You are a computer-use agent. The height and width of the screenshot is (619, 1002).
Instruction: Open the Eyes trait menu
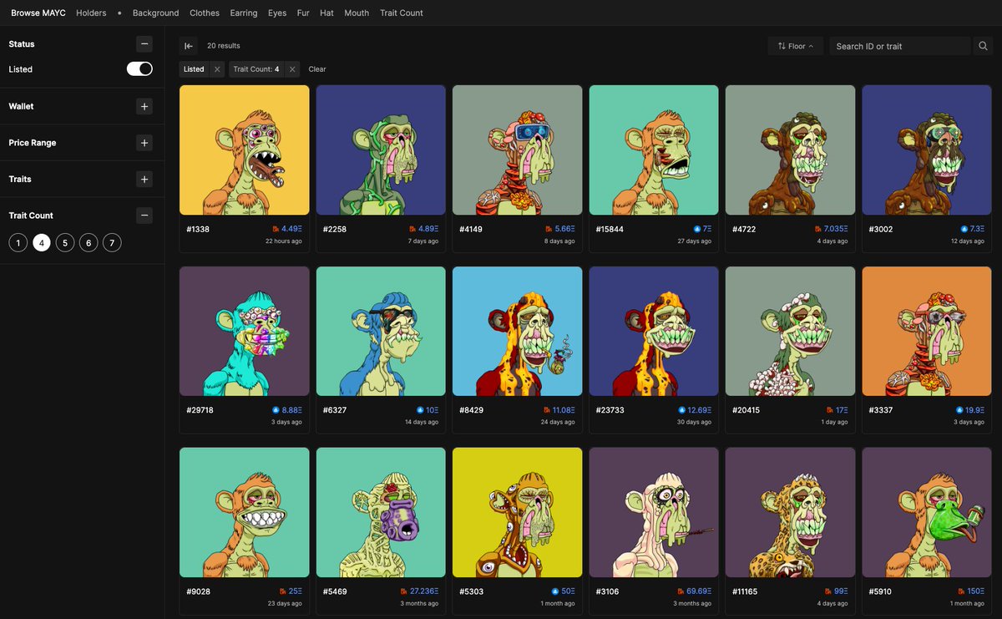277,13
